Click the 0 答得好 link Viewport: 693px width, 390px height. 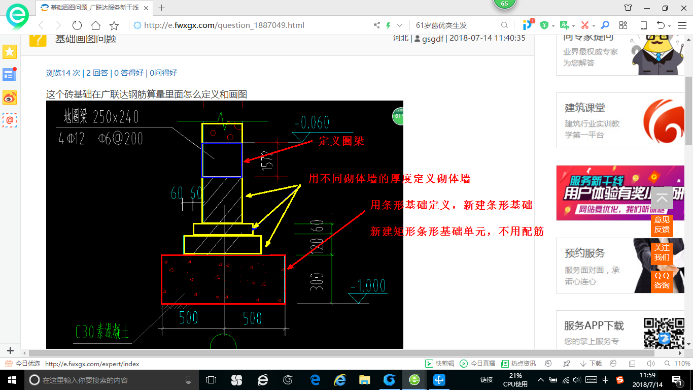pos(129,73)
